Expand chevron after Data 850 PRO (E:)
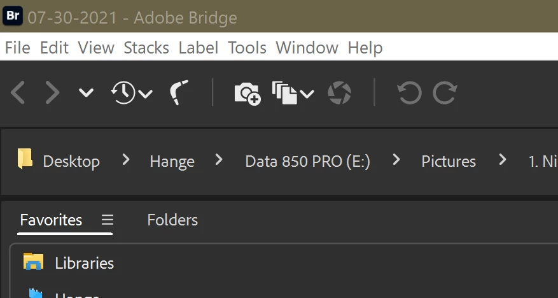The image size is (558, 298). point(396,160)
